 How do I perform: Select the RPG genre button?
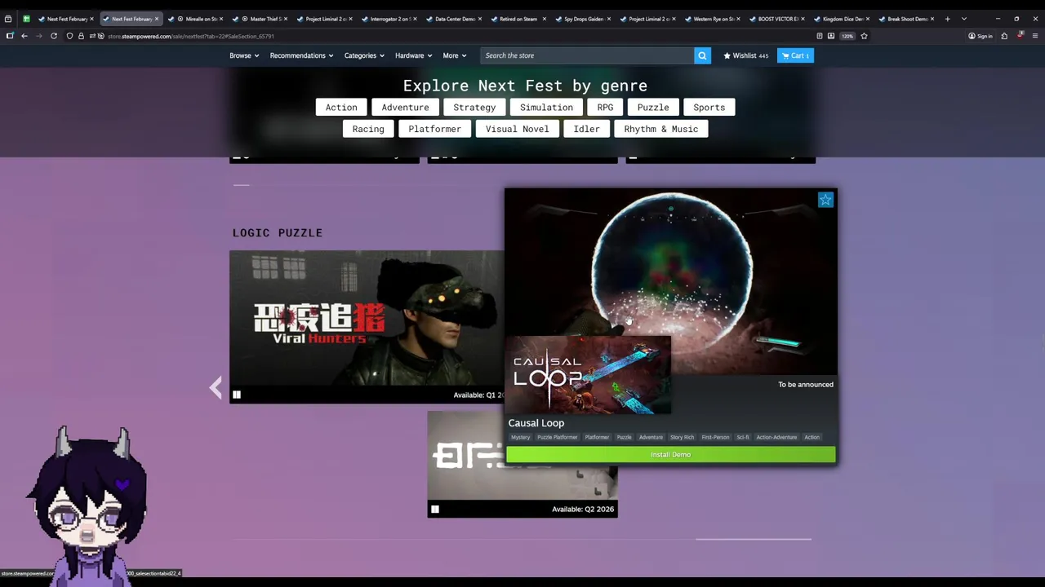(605, 108)
